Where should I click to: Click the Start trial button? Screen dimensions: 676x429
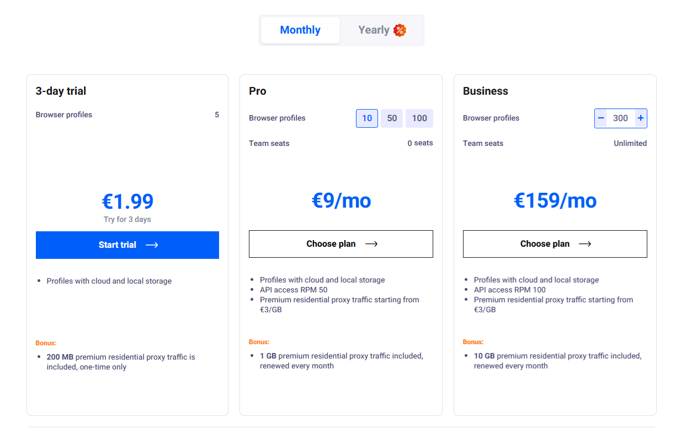(x=127, y=245)
